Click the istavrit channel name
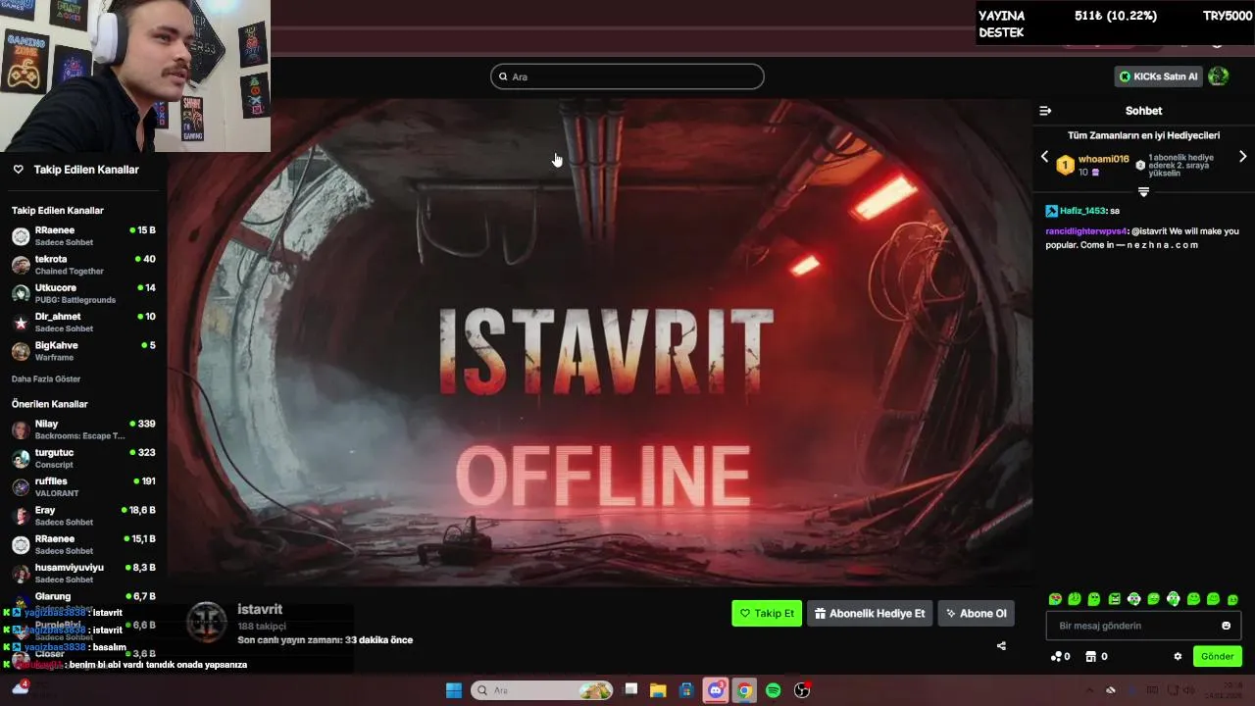 point(260,609)
